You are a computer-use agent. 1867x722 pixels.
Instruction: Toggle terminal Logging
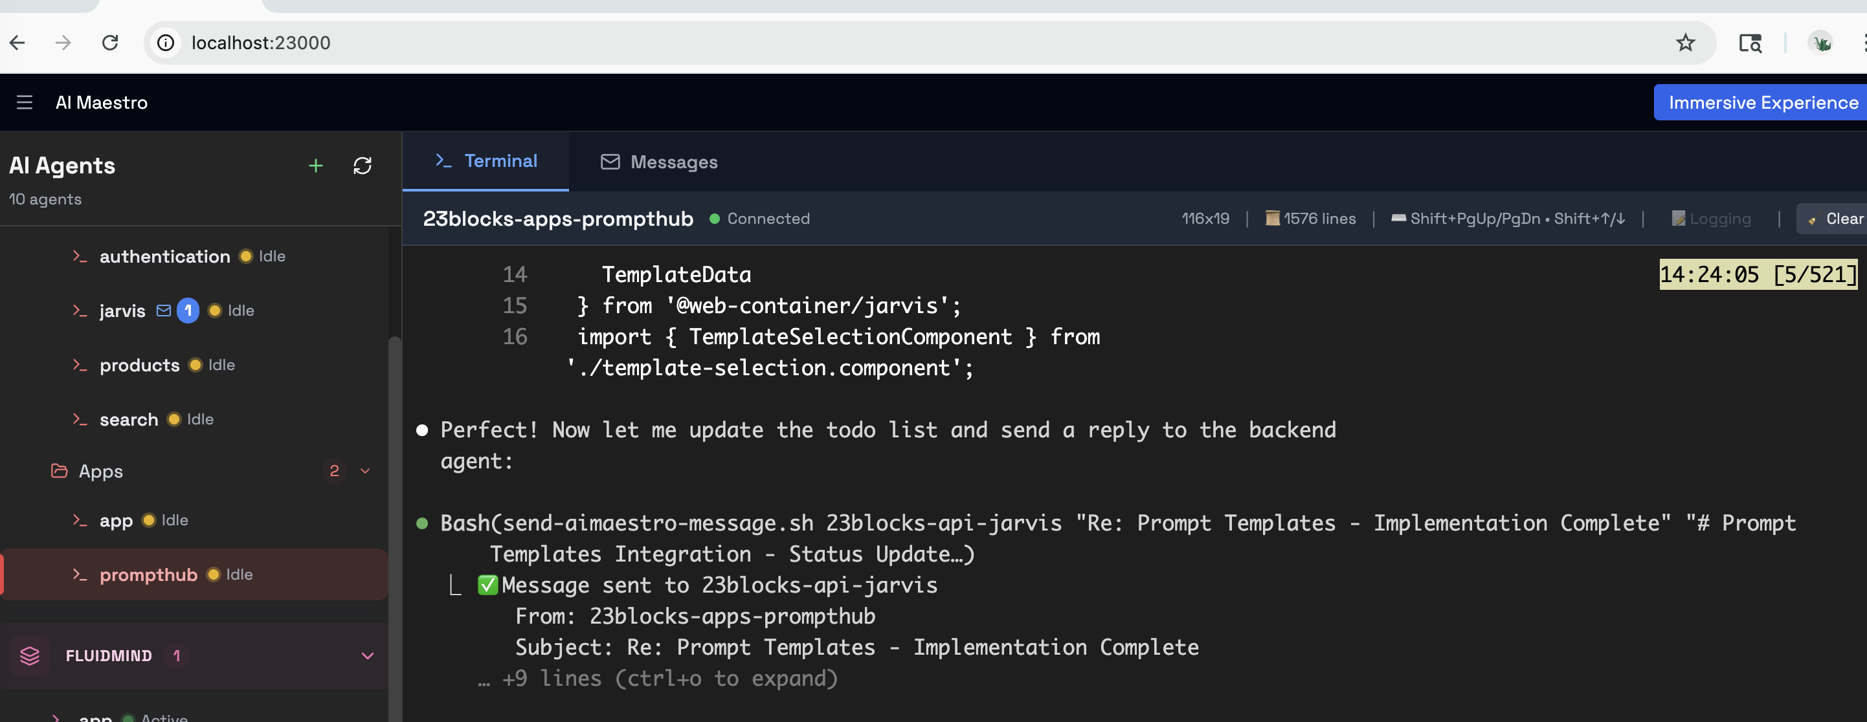pos(1710,219)
